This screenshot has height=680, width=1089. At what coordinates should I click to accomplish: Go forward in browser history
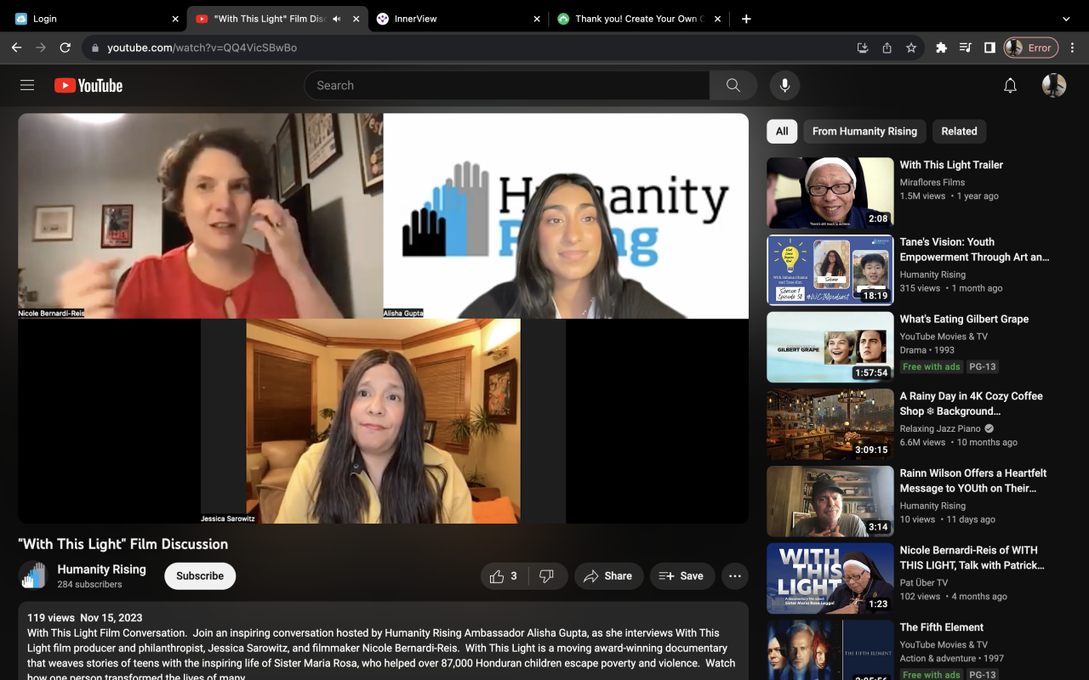41,48
